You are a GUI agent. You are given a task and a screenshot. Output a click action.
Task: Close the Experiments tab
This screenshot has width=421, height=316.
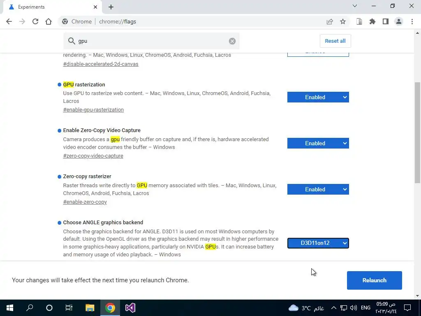coord(95,7)
